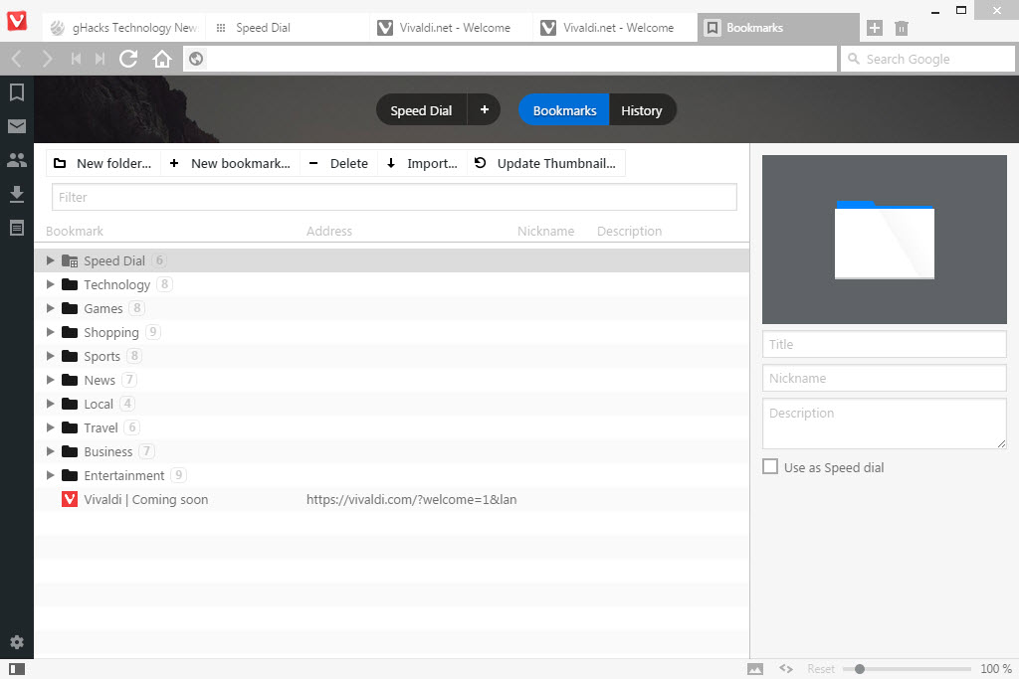The width and height of the screenshot is (1019, 679).
Task: Go to the Home page icon
Action: 162,59
